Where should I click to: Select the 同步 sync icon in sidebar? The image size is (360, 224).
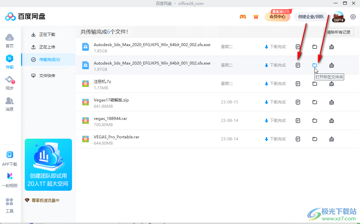pos(10,82)
